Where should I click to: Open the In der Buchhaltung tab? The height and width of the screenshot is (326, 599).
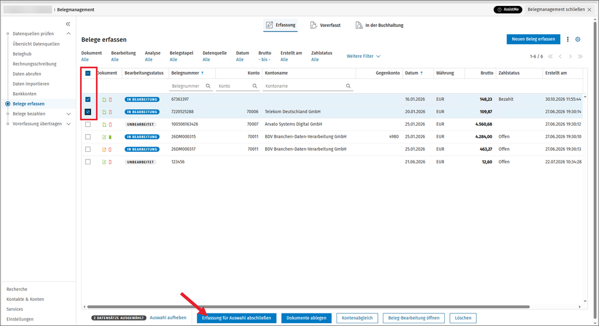[x=379, y=25]
